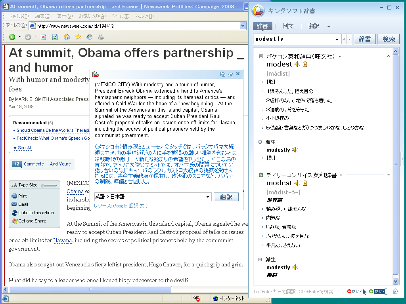Viewport: 406px width, 304px height.
Task: Collapse the 派生 section under ポケコン dictionary
Action: coord(260,142)
